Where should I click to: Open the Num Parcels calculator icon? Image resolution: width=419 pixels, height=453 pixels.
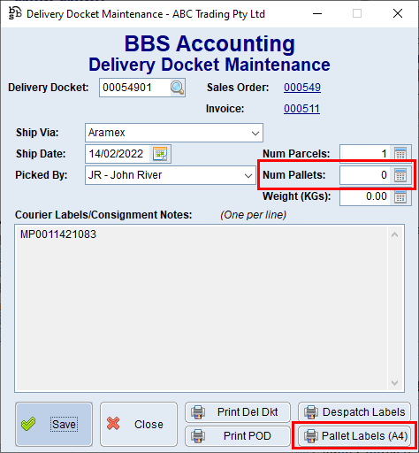(400, 154)
